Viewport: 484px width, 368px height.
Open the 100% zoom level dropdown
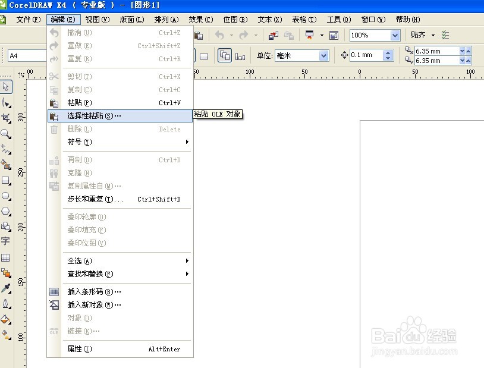coord(395,35)
